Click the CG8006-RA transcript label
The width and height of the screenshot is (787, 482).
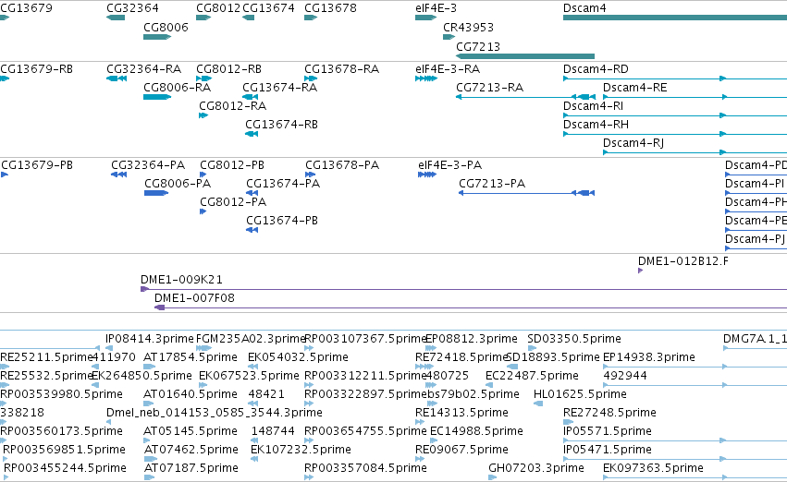click(178, 88)
